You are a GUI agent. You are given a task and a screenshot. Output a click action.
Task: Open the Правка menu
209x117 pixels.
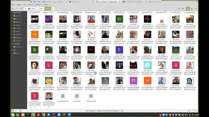[19, 5]
